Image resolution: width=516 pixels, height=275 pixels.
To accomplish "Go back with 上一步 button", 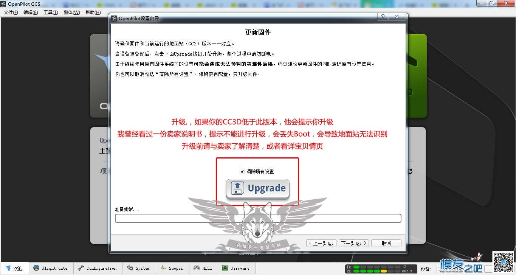I will pyautogui.click(x=321, y=243).
